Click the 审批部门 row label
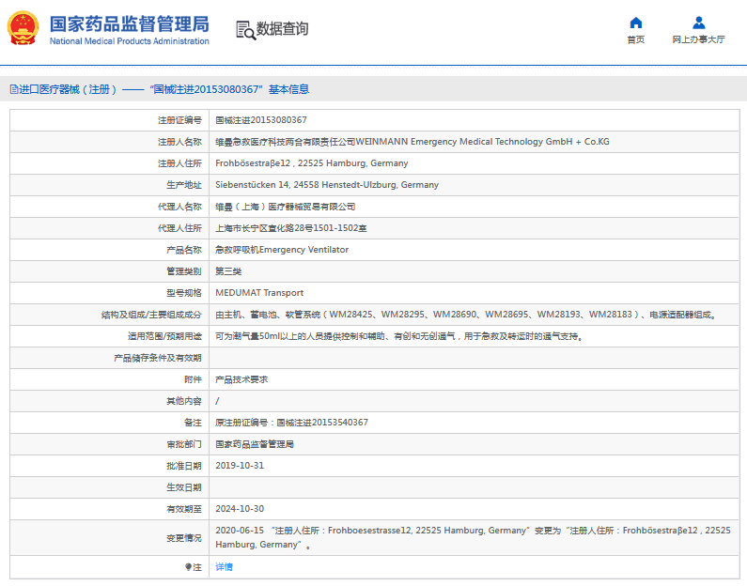This screenshot has width=747, height=586. (184, 444)
